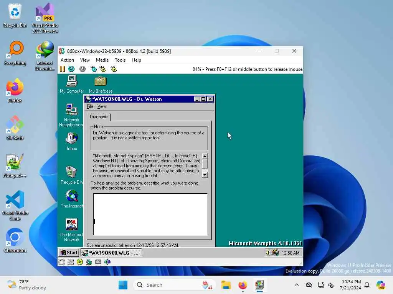The image size is (393, 294).
Task: Open the 86Box Media menu
Action: [102, 60]
